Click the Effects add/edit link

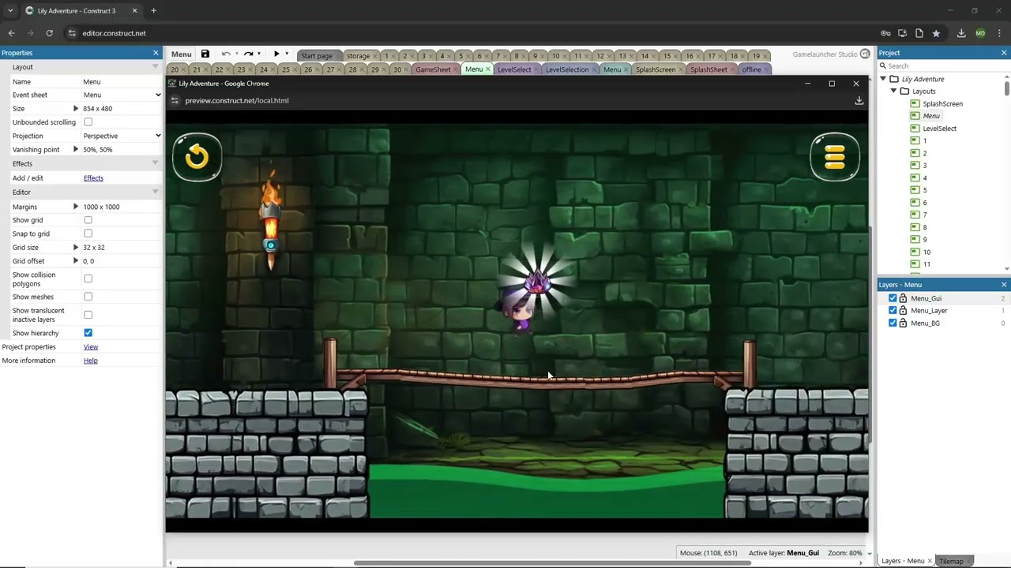point(93,177)
